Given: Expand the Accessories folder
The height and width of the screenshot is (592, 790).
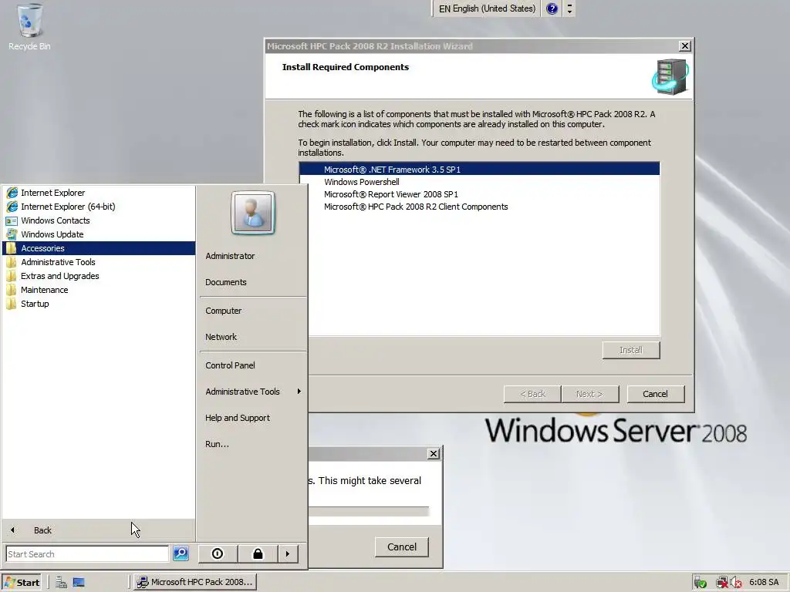Looking at the screenshot, I should [99, 248].
